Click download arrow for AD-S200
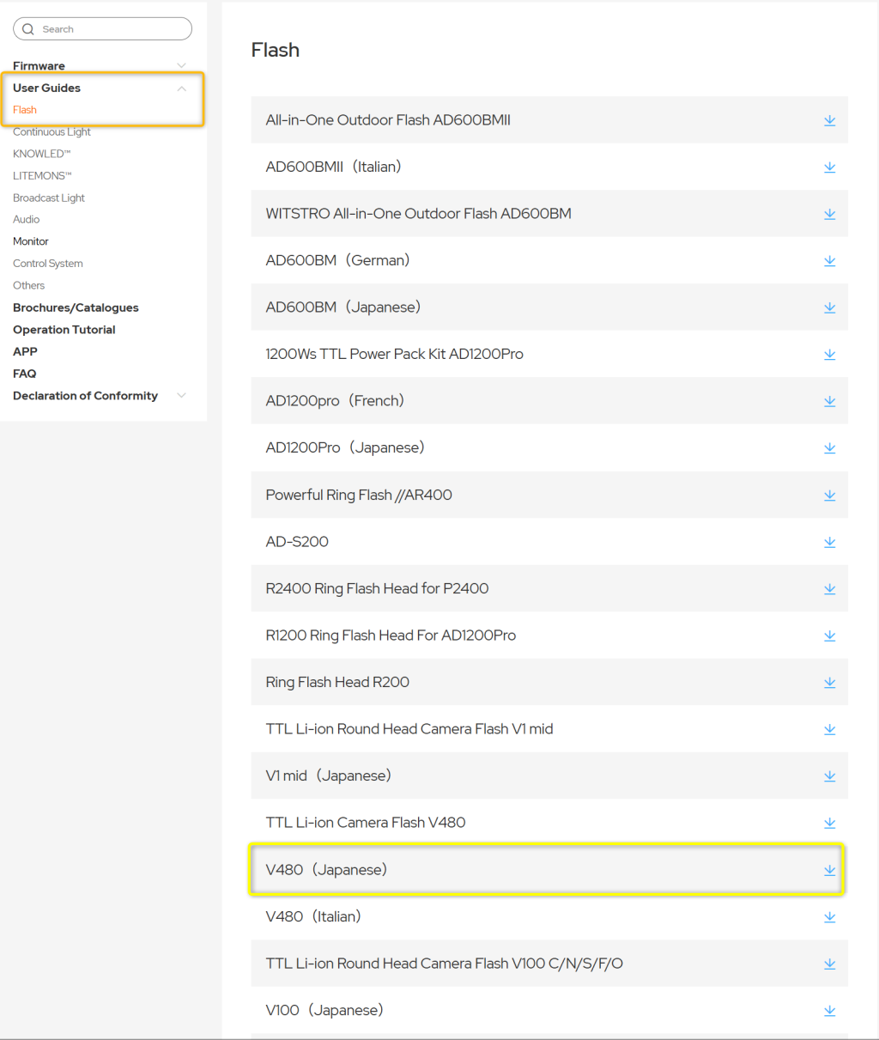 pos(829,542)
